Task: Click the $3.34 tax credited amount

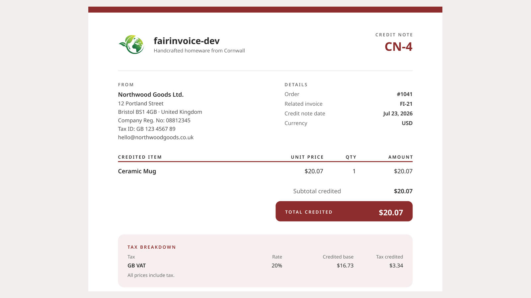Action: tap(396, 266)
